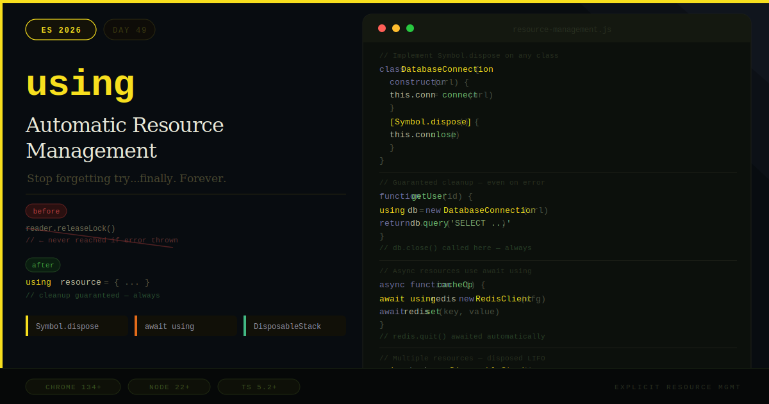Select the DisposableStack feature chip
Viewport: 769px width, 404px height.
(x=294, y=326)
